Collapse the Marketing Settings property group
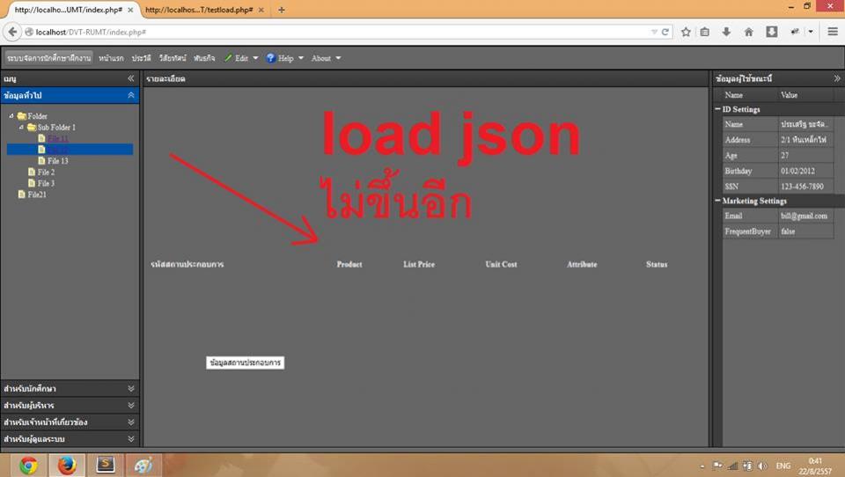This screenshot has width=845, height=477. tap(718, 201)
